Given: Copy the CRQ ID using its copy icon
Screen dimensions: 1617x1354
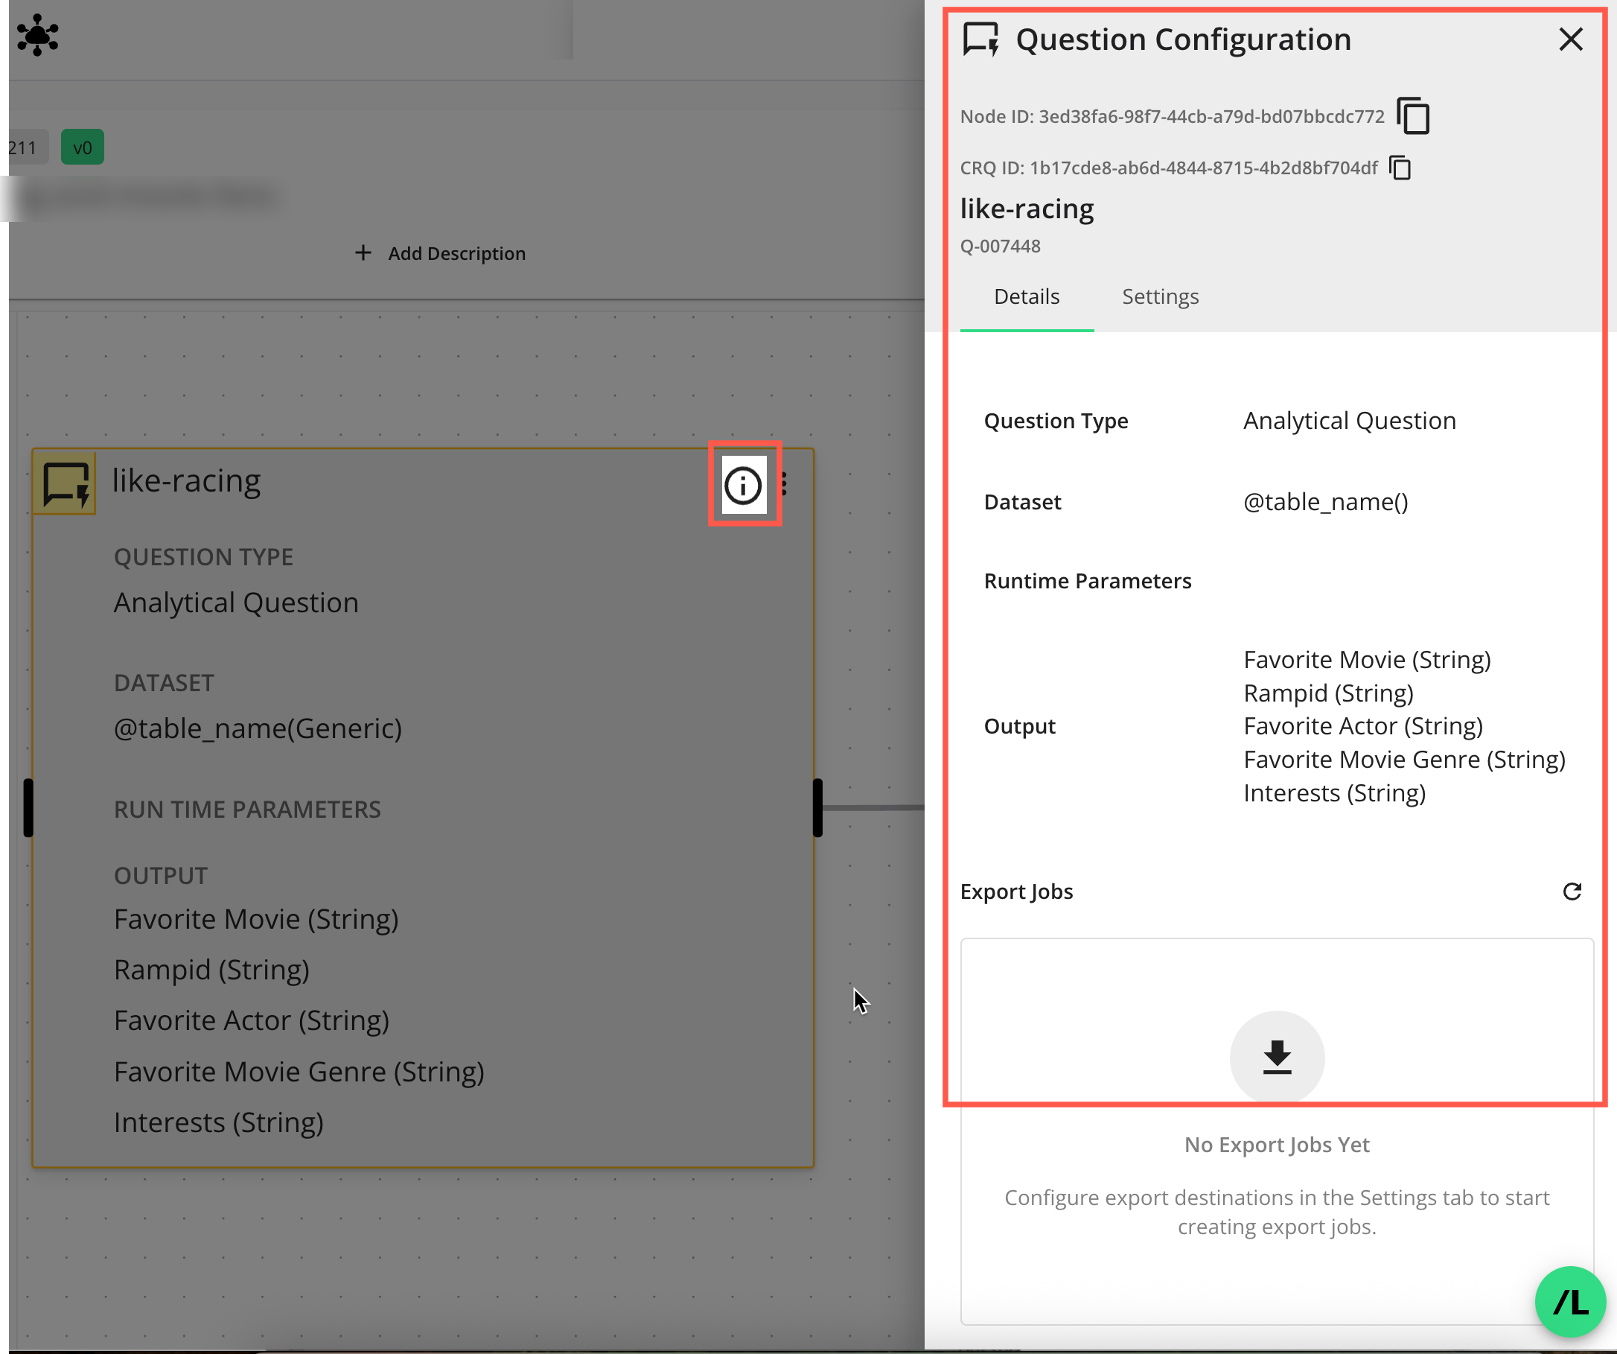Looking at the screenshot, I should click(x=1399, y=168).
